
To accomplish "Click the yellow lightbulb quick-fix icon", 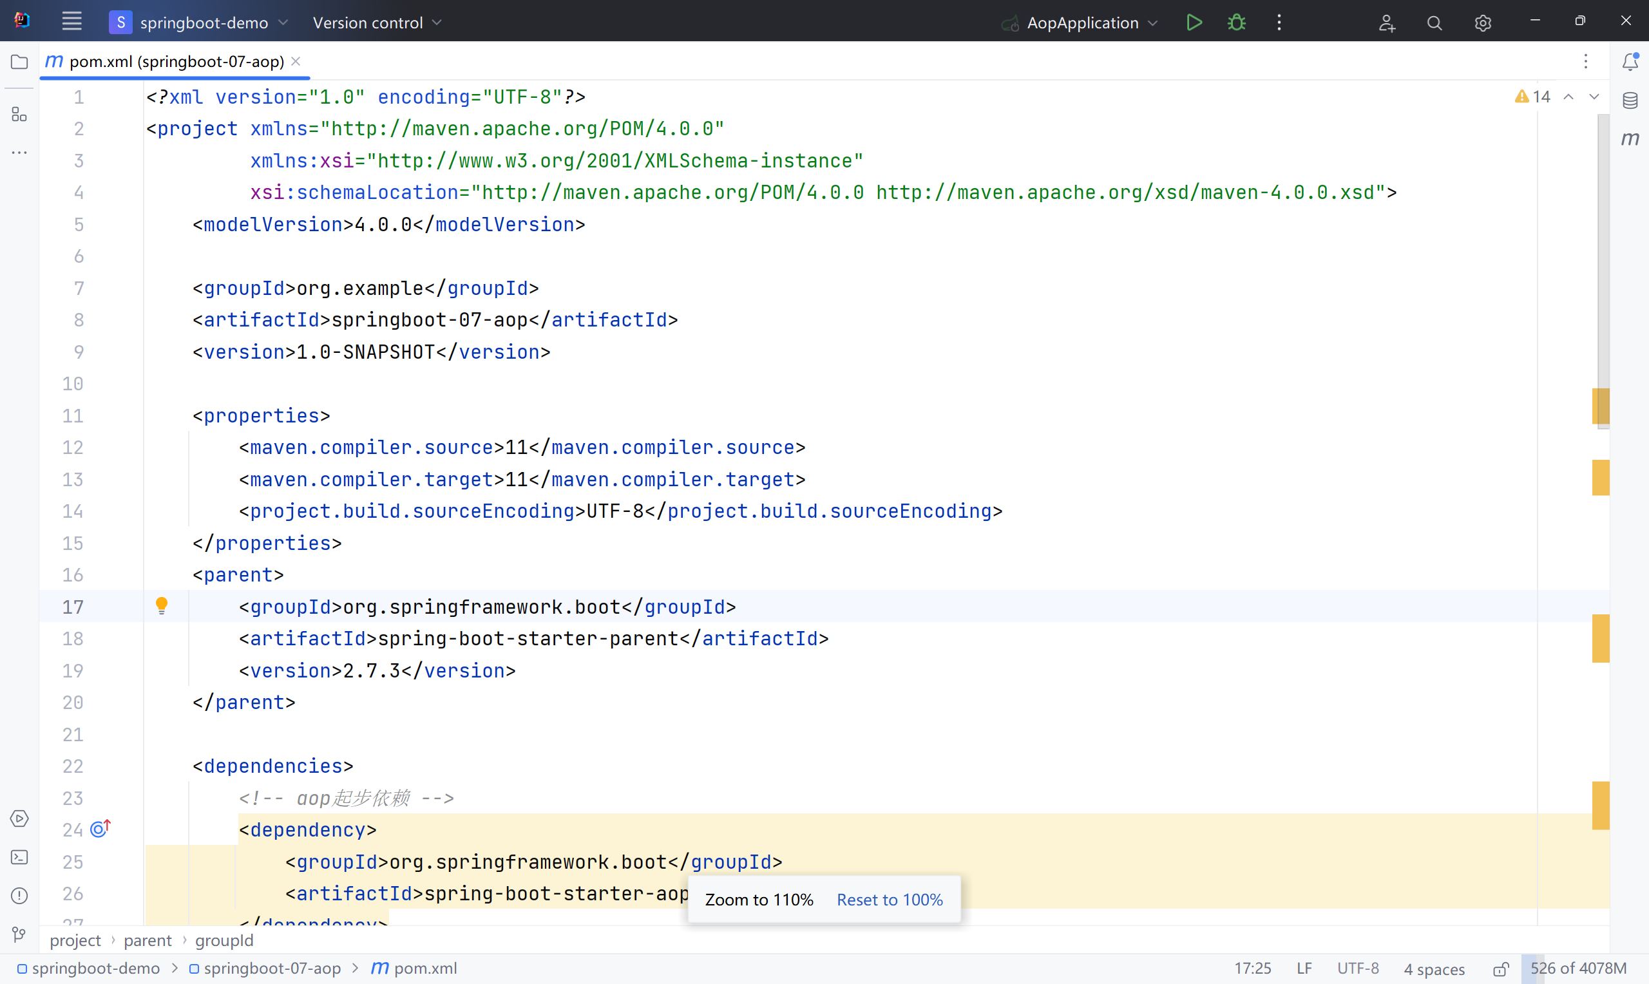I will click(x=162, y=605).
